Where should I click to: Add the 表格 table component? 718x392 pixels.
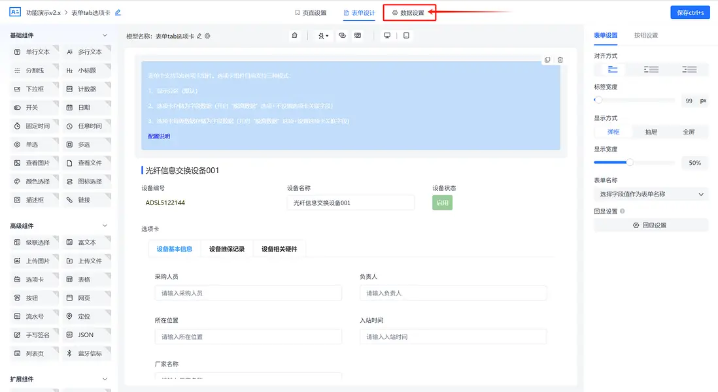[86, 280]
